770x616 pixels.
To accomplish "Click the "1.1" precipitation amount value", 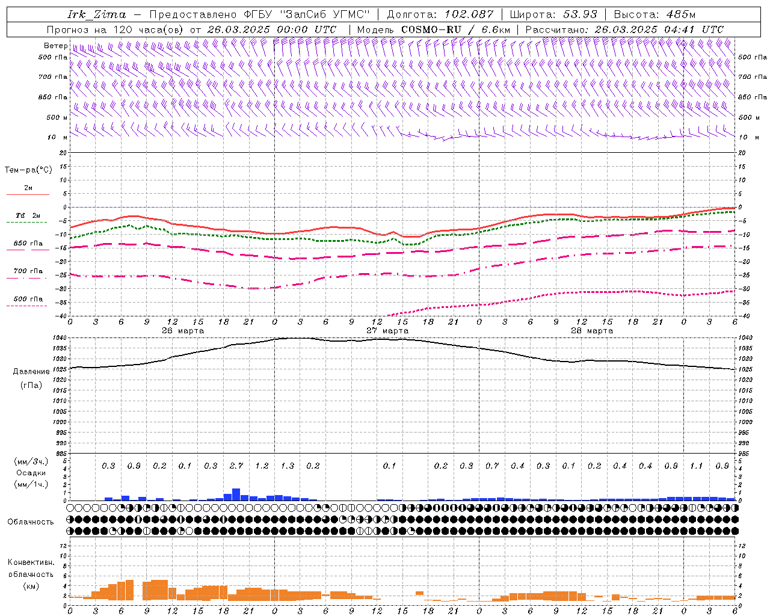I will (696, 466).
